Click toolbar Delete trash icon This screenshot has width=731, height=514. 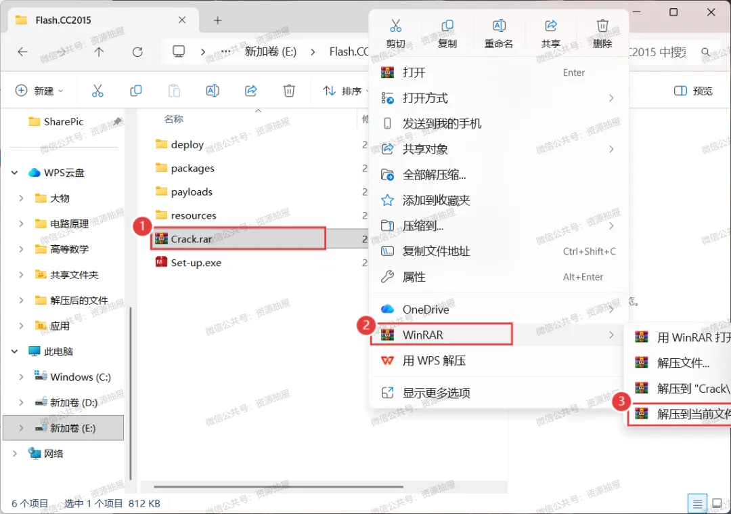(289, 91)
